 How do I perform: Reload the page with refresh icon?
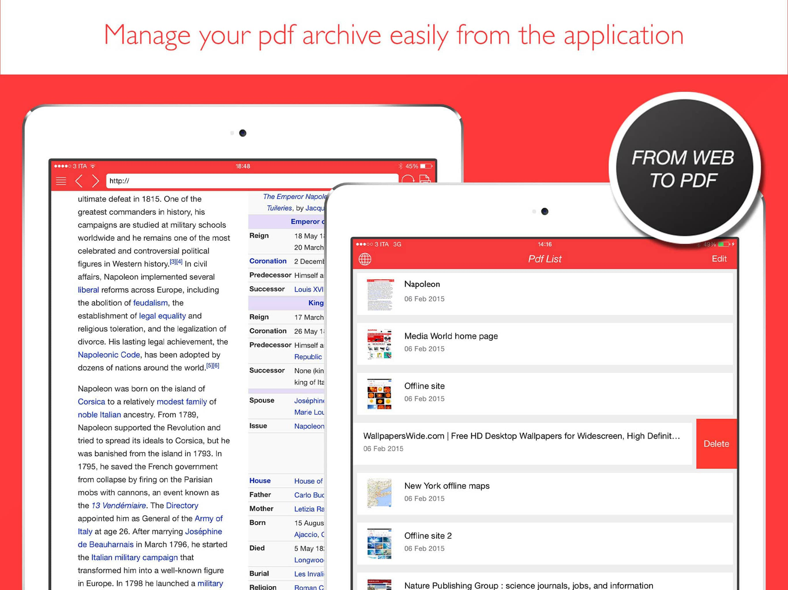pos(408,179)
